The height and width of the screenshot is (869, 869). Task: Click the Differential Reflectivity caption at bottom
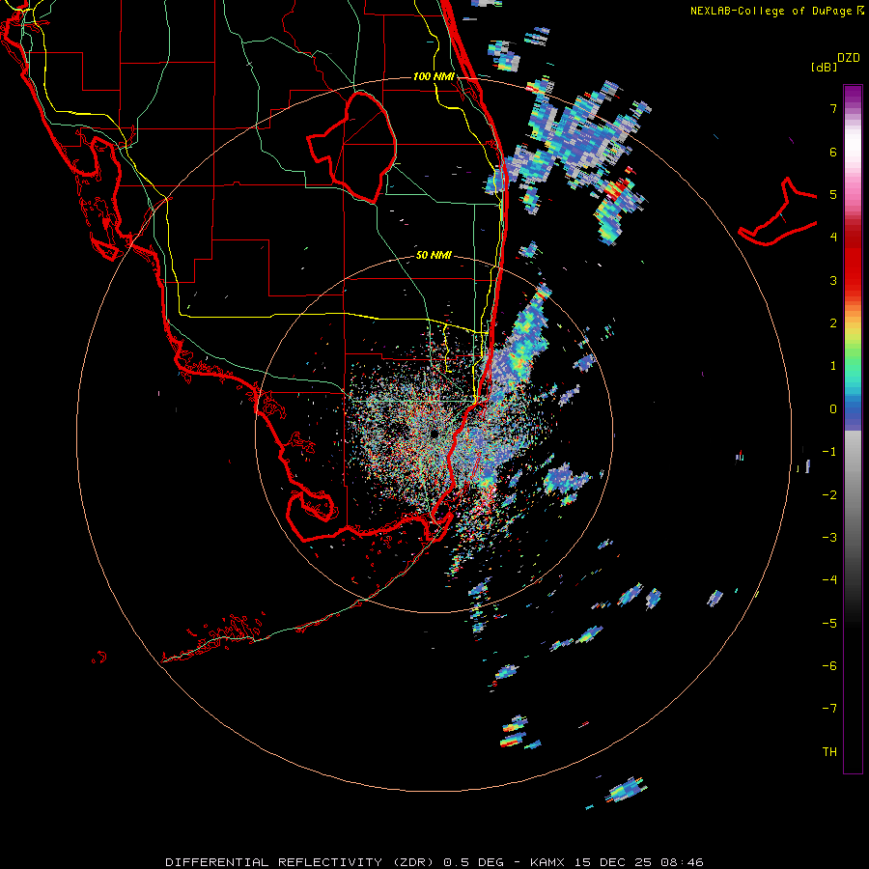click(434, 862)
